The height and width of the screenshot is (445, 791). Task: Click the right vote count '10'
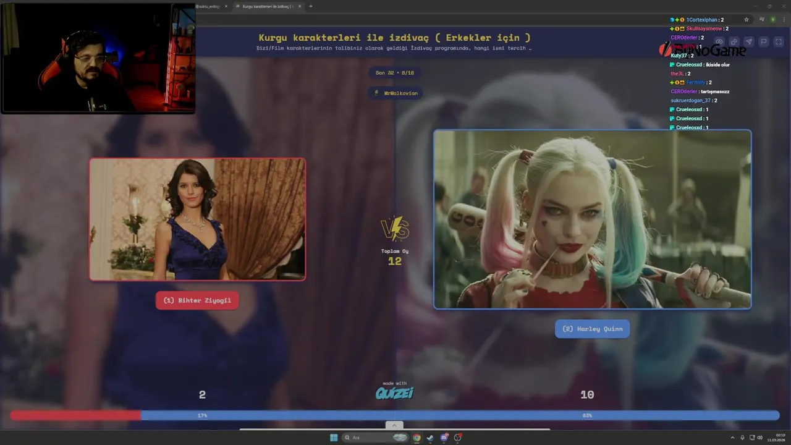(587, 395)
